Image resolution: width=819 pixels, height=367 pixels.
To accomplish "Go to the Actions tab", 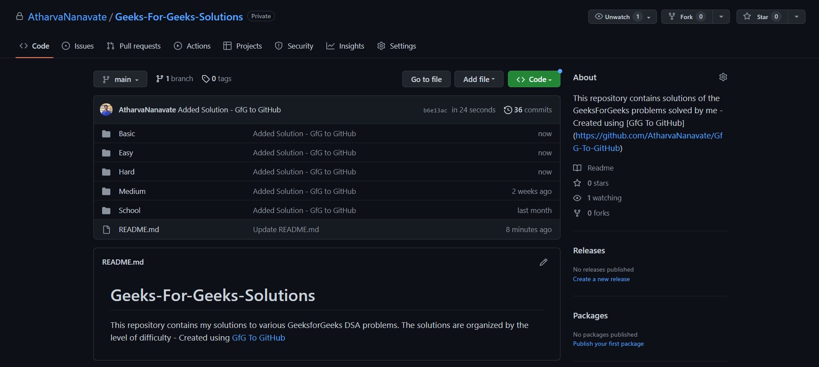I will pos(192,46).
